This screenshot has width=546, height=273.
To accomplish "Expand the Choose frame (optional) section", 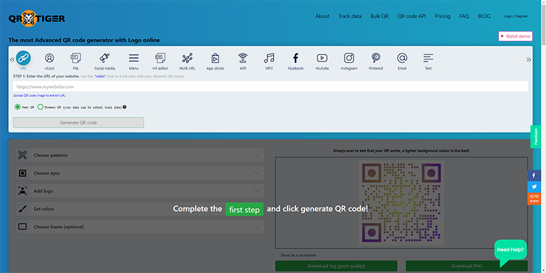I will [x=140, y=227].
